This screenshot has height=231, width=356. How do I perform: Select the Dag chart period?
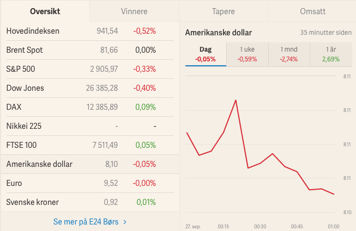point(206,54)
